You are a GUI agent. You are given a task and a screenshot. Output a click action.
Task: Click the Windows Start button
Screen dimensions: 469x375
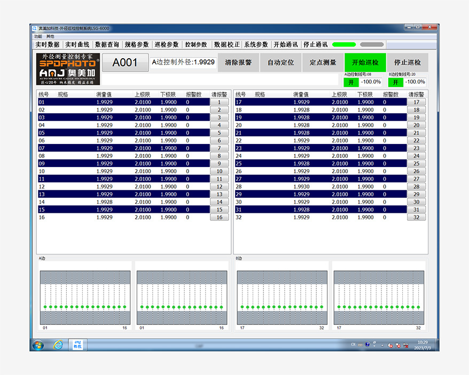[x=38, y=345]
